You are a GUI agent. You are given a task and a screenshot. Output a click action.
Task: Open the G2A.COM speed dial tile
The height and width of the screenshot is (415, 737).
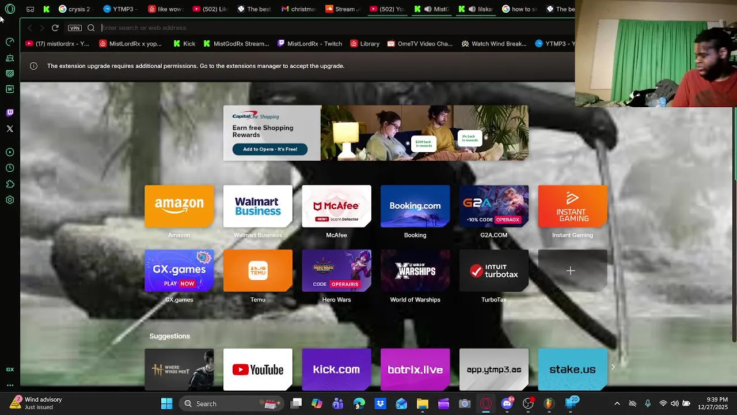click(x=494, y=206)
